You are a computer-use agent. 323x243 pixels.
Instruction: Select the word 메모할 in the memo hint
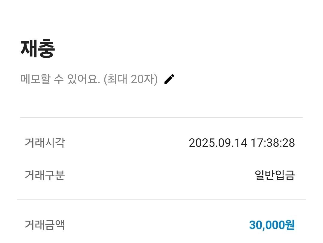coord(35,80)
